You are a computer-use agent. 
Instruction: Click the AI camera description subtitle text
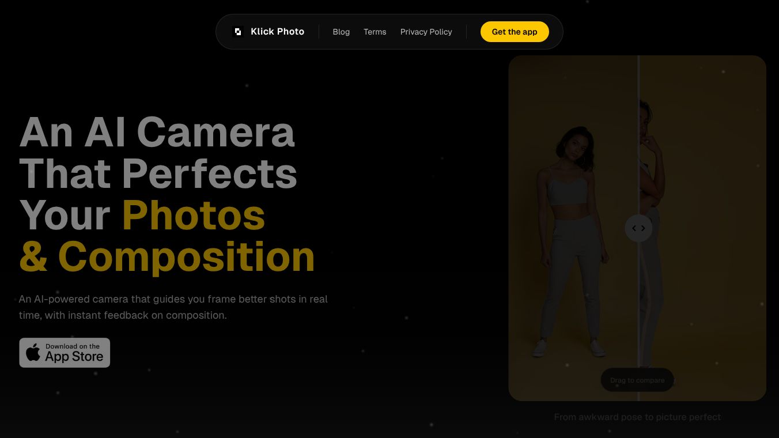click(x=173, y=307)
